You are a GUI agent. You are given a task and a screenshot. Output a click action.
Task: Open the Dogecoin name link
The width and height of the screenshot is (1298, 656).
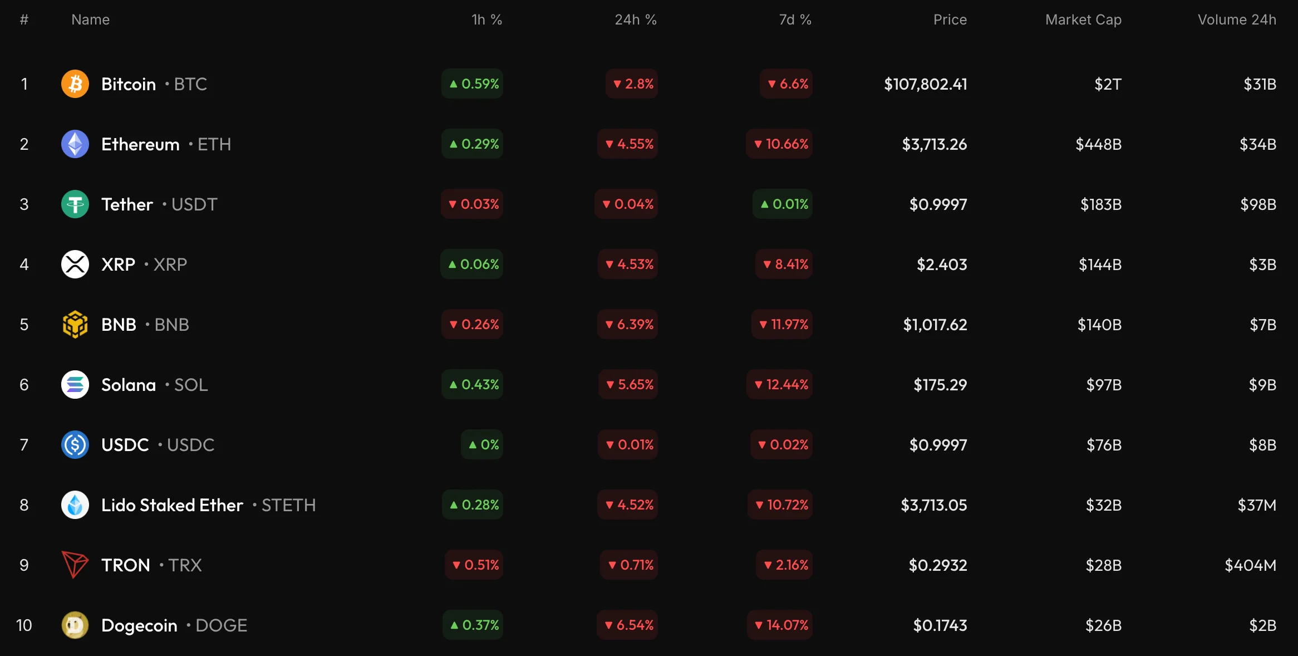(139, 625)
